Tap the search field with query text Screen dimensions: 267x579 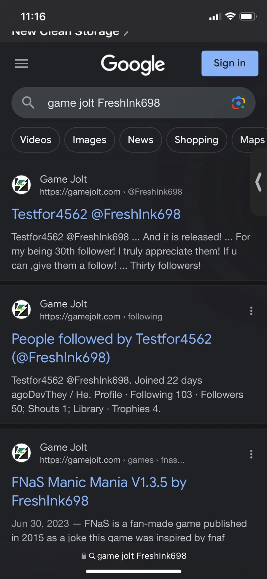pos(133,103)
